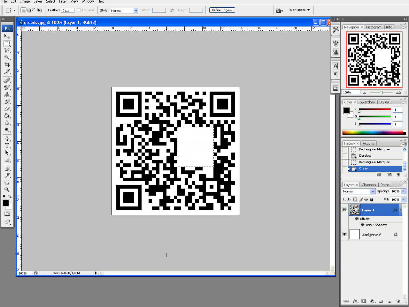The height and width of the screenshot is (307, 409).
Task: Click the Refine Edge button
Action: 222,10
